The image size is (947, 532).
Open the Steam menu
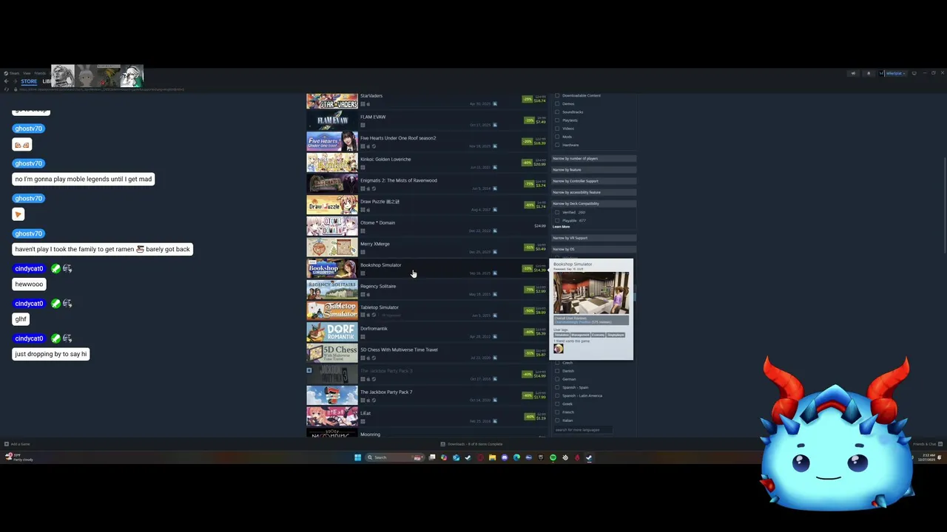click(x=14, y=73)
